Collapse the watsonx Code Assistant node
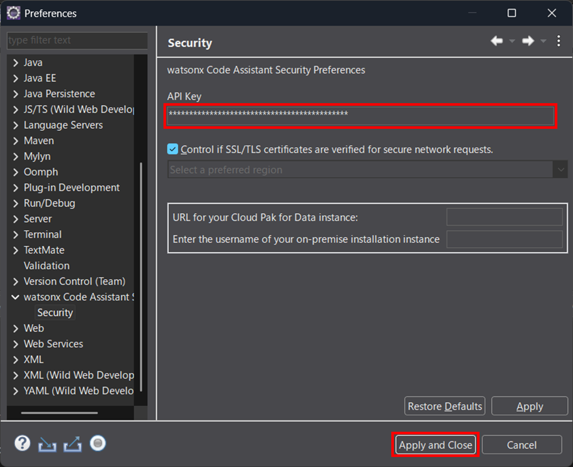The image size is (573, 467). (x=16, y=297)
